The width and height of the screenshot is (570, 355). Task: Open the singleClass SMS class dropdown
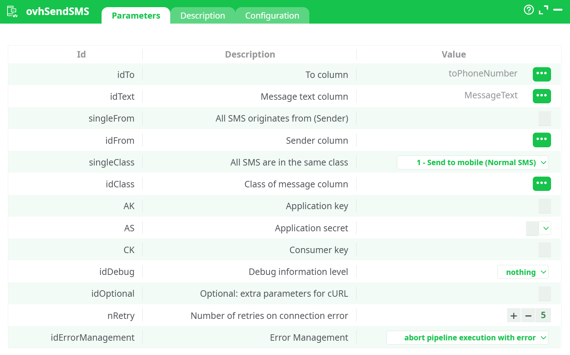tap(472, 162)
